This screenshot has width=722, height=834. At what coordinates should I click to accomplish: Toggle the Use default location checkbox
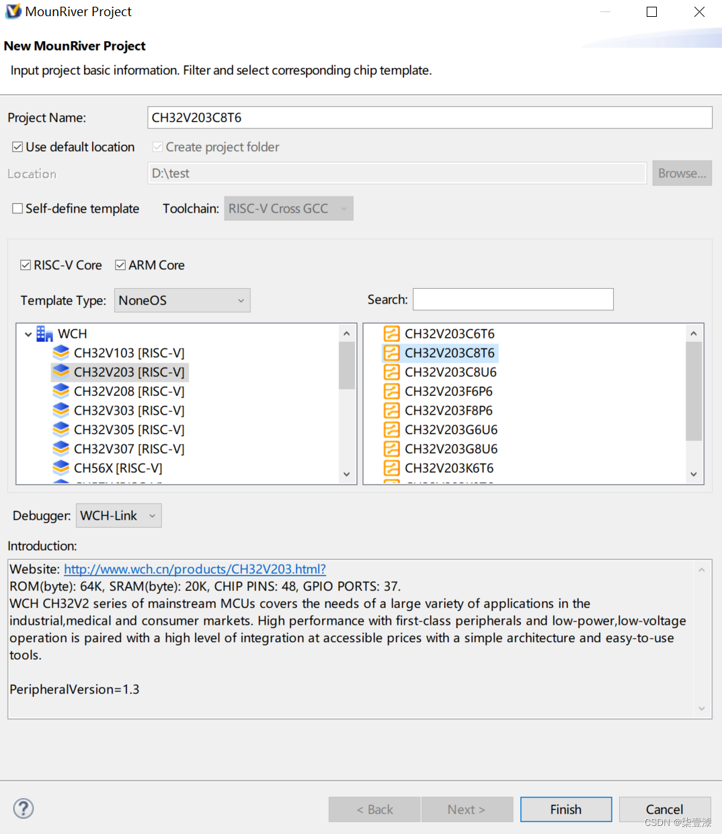click(x=17, y=147)
